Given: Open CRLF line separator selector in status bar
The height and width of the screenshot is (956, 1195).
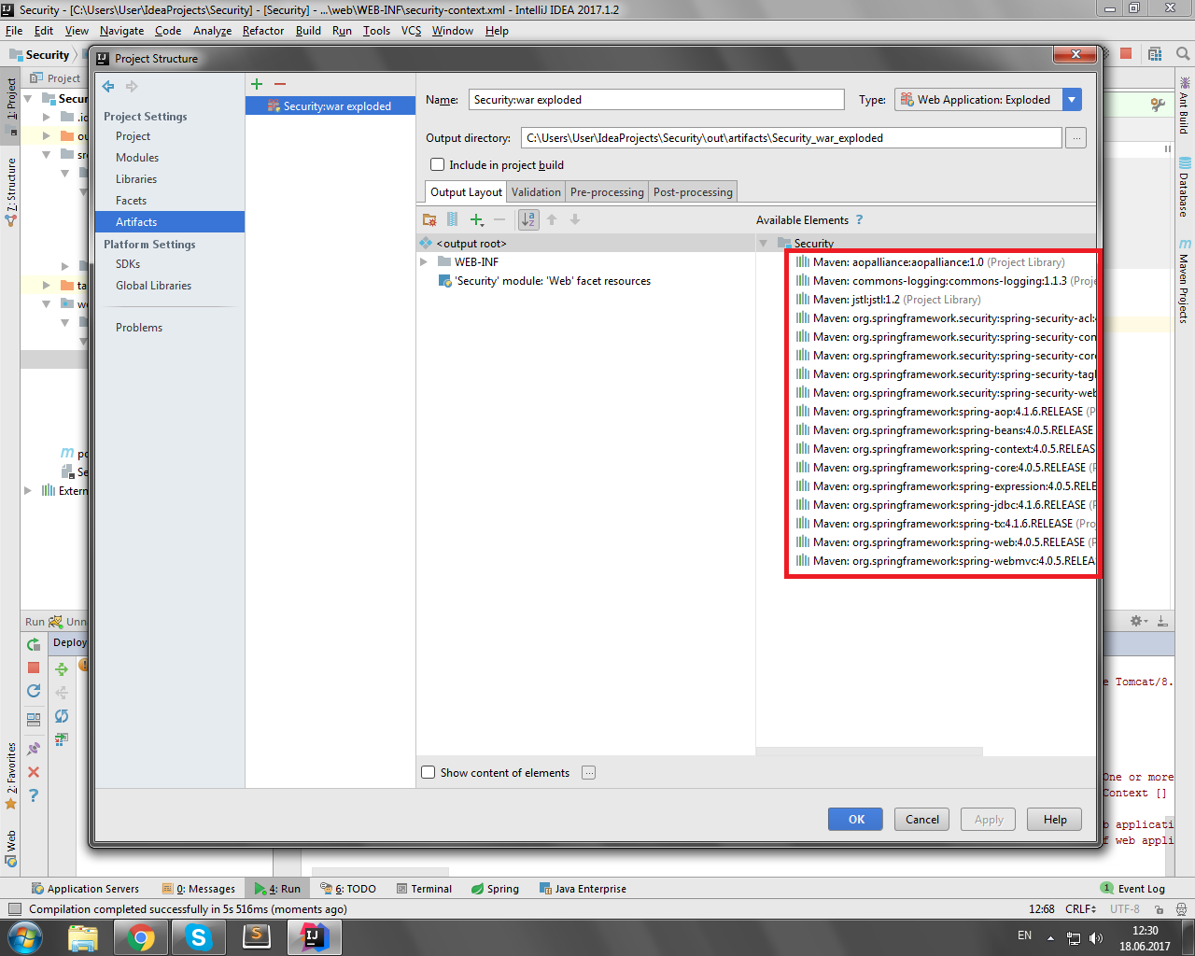Looking at the screenshot, I should 1080,908.
